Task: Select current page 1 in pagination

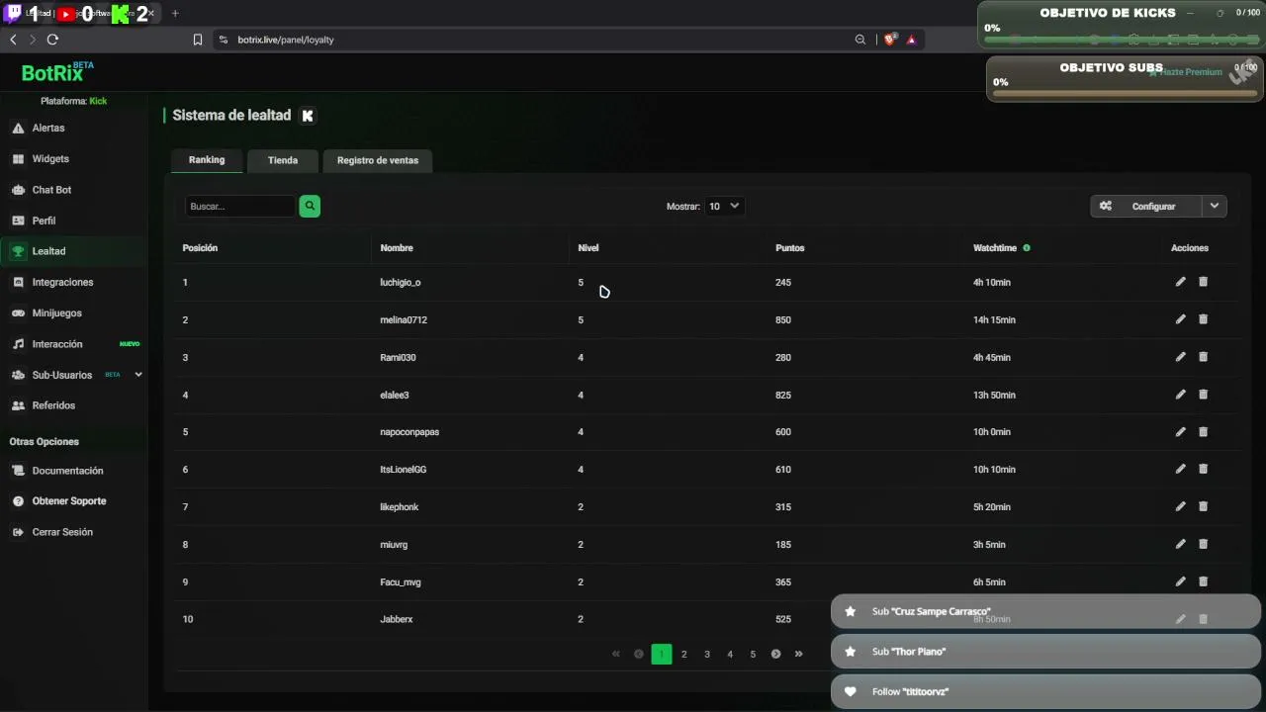Action: (x=662, y=654)
